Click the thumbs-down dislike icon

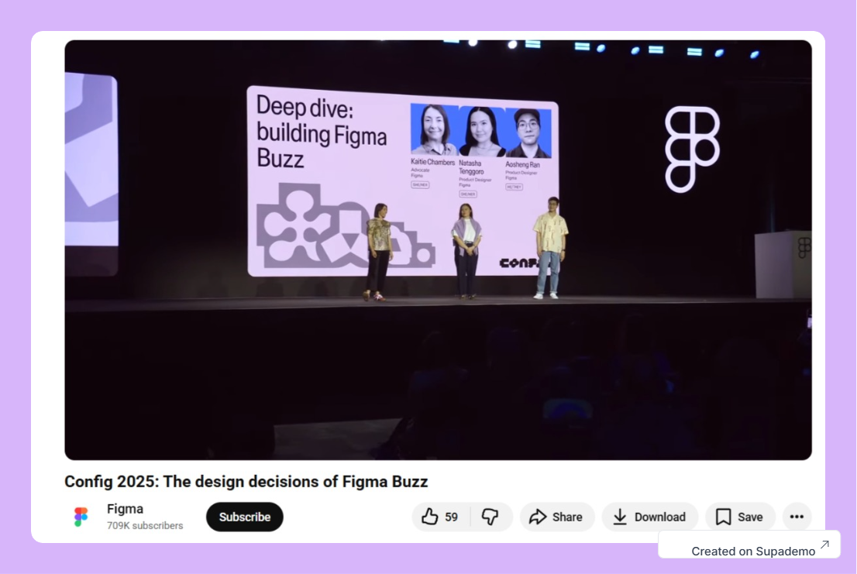[x=492, y=517]
